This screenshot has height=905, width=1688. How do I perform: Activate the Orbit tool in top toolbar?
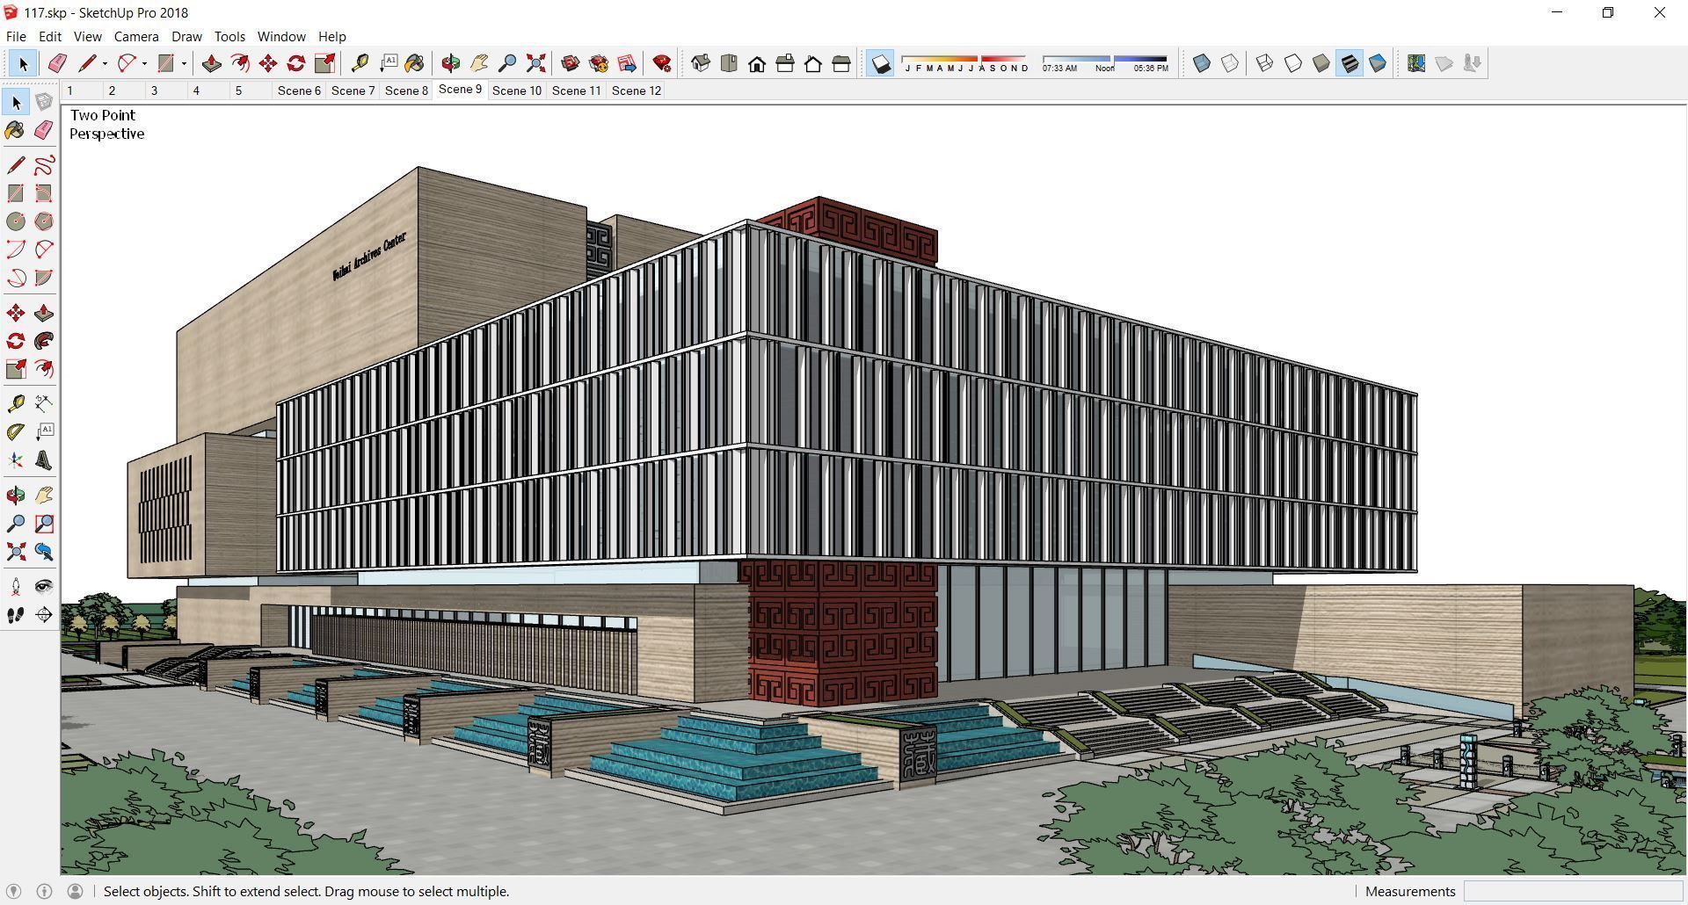click(x=451, y=63)
